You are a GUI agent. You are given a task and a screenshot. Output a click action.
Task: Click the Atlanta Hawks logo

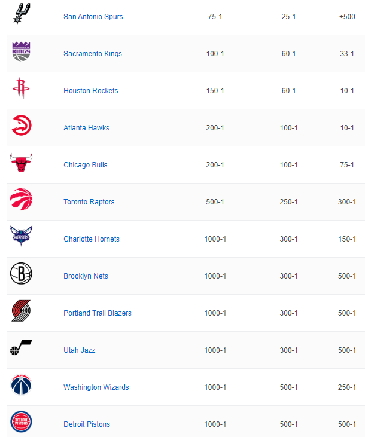21,125
